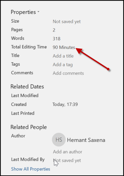Click the Related People heading

coord(29,127)
